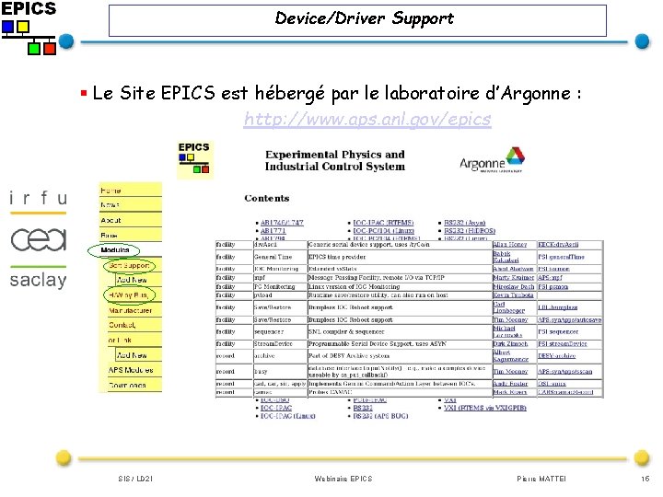This screenshot has height=497, width=663.
Task: Open Marty Kraimer's contact link
Action: click(x=513, y=278)
